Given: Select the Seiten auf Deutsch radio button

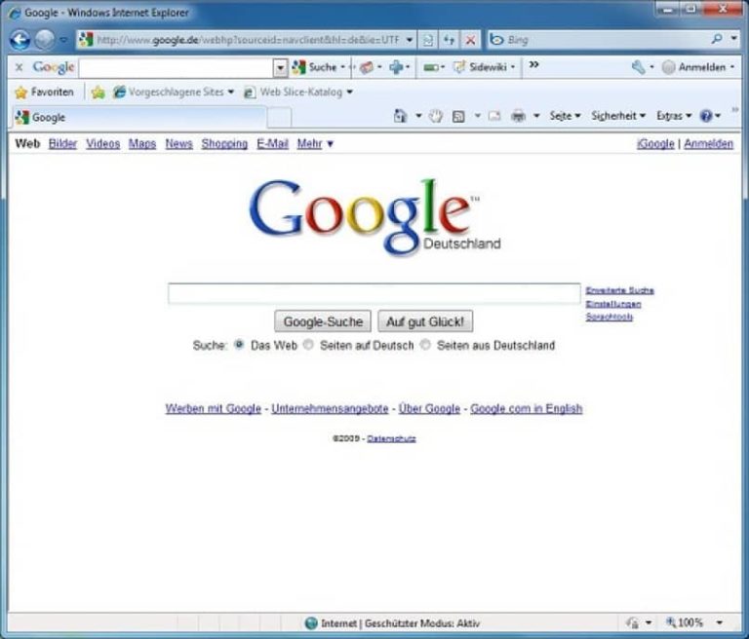Looking at the screenshot, I should click(x=309, y=344).
